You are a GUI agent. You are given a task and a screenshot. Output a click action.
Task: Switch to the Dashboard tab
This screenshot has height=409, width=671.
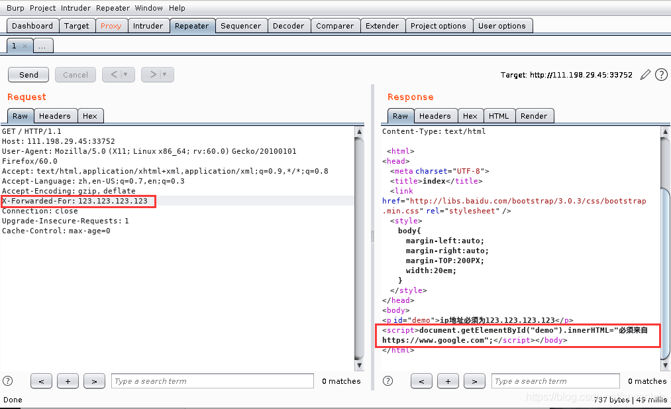click(32, 26)
